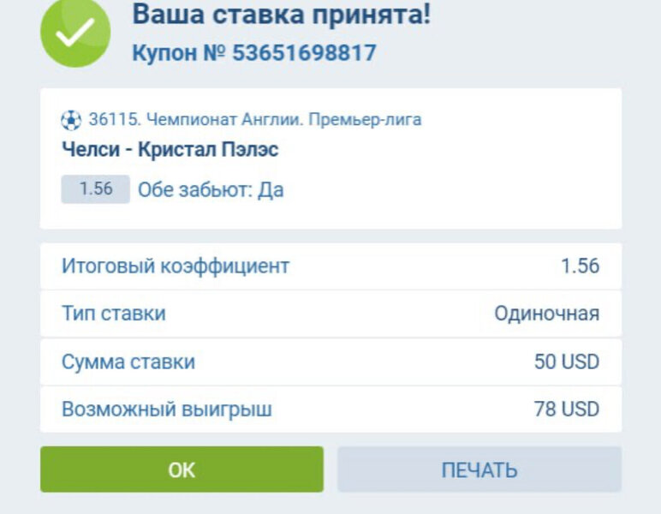Click event number 36115

[x=109, y=119]
